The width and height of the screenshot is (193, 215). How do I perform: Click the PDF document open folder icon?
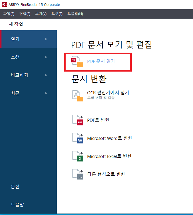pyautogui.click(x=77, y=62)
